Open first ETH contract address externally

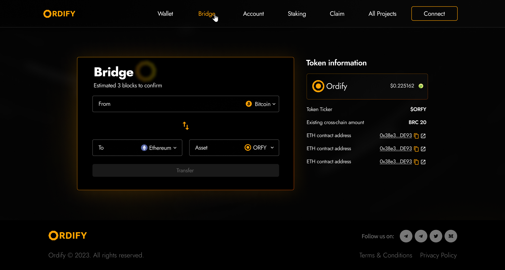[x=423, y=136]
